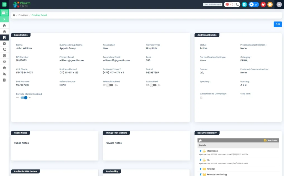Select the Home icon in the sidebar
The width and height of the screenshot is (284, 176).
tap(4, 25)
